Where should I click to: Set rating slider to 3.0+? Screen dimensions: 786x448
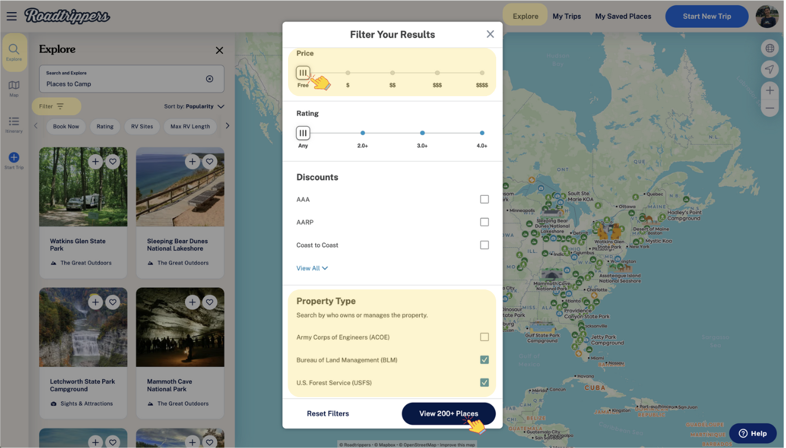[422, 133]
